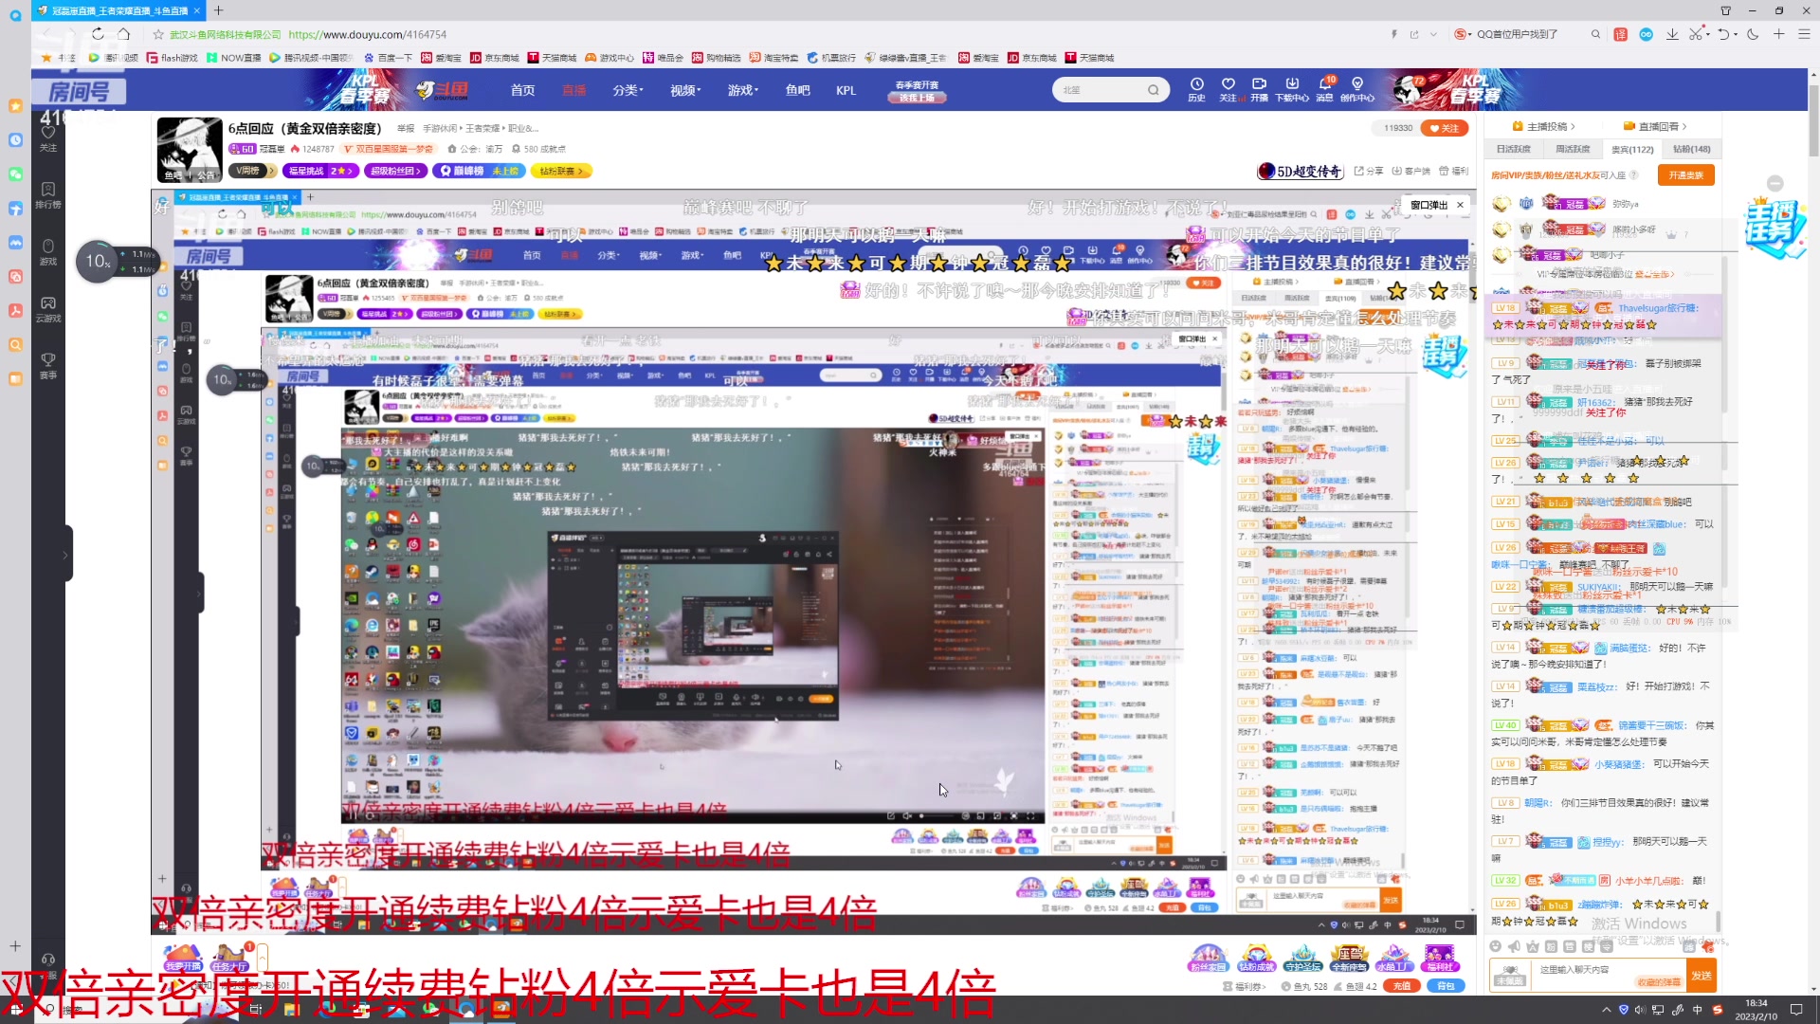1820x1024 pixels.
Task: Expand the 超级粉丝团 chip
Action: click(396, 171)
